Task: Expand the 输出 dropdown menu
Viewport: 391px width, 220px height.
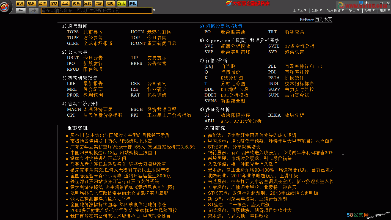Action: tap(354, 10)
